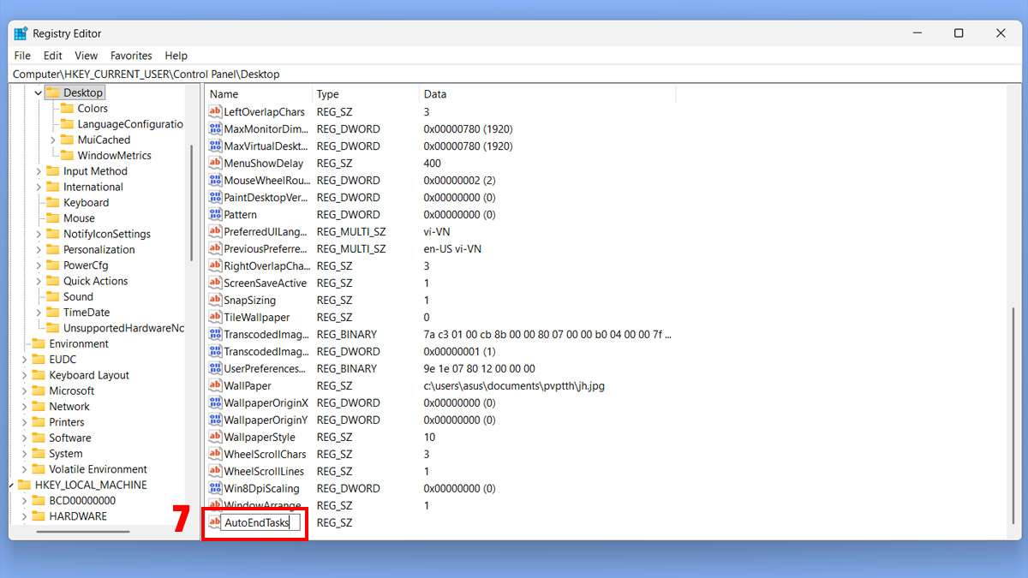Click the UserPreferences binary value icon

tap(215, 369)
